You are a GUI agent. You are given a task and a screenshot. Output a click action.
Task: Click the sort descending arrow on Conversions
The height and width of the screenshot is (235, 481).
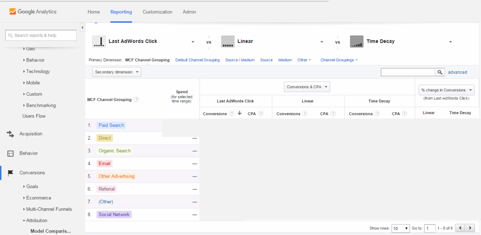[x=240, y=113]
